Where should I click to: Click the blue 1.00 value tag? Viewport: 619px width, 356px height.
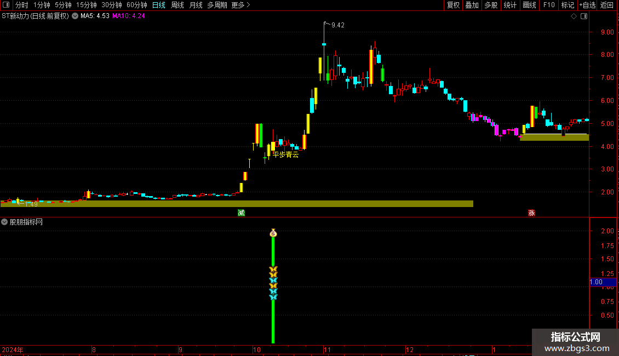(603, 282)
